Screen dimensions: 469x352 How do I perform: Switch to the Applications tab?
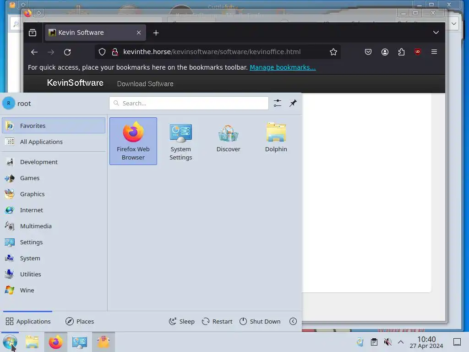point(28,321)
